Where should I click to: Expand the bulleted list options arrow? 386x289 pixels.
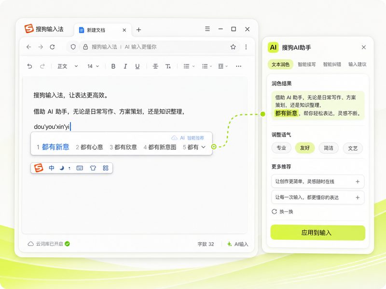coord(193,66)
